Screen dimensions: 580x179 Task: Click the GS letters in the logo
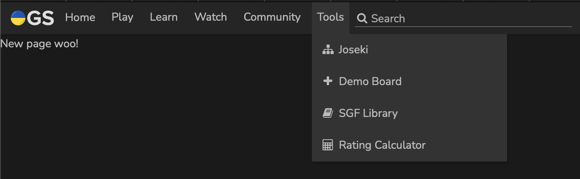pos(41,18)
